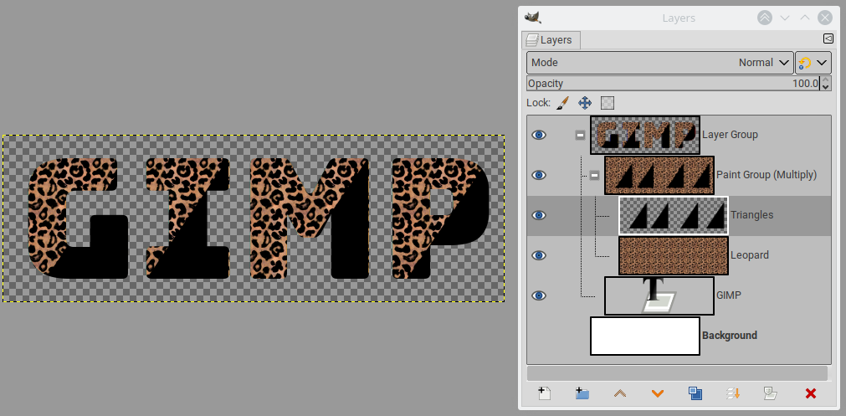846x416 pixels.
Task: Click the Opacity slider
Action: point(674,84)
